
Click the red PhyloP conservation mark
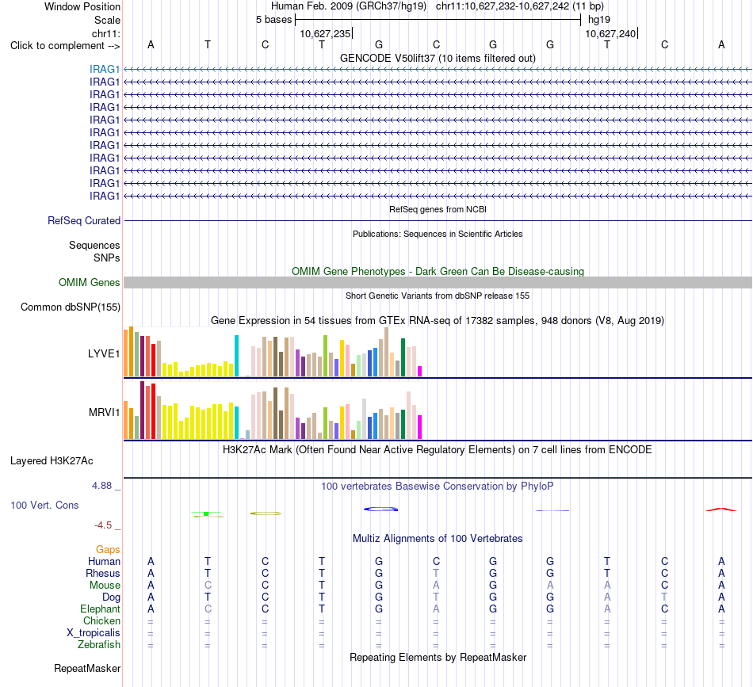pyautogui.click(x=721, y=510)
